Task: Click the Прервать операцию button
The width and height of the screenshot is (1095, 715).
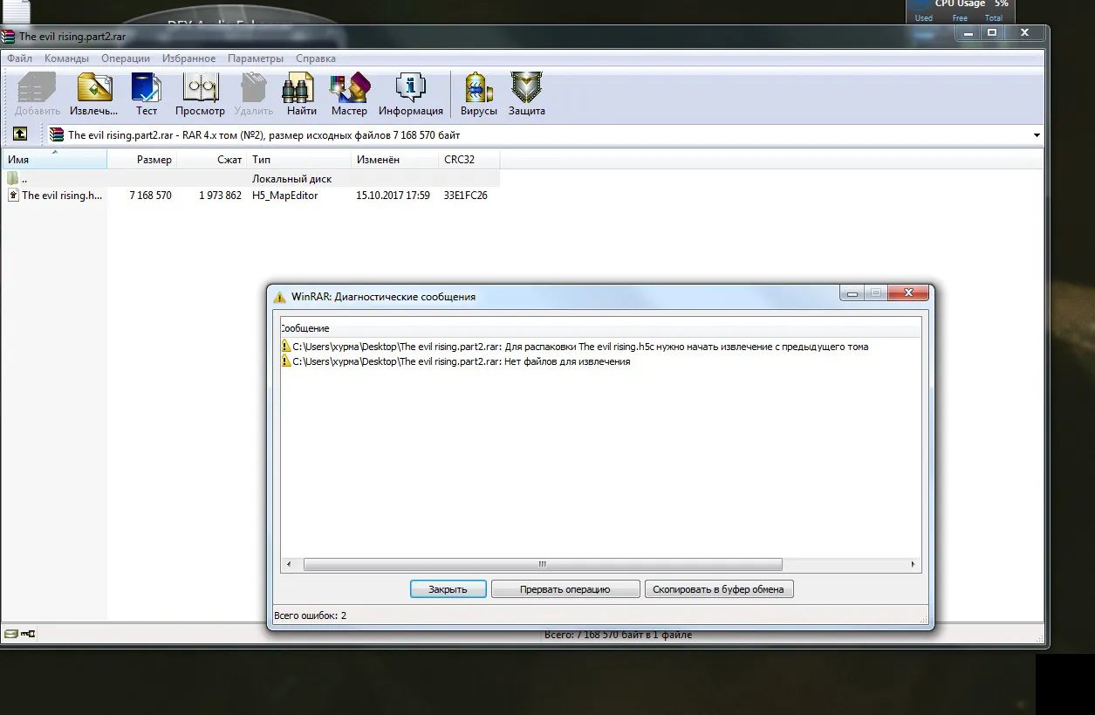Action: tap(565, 589)
